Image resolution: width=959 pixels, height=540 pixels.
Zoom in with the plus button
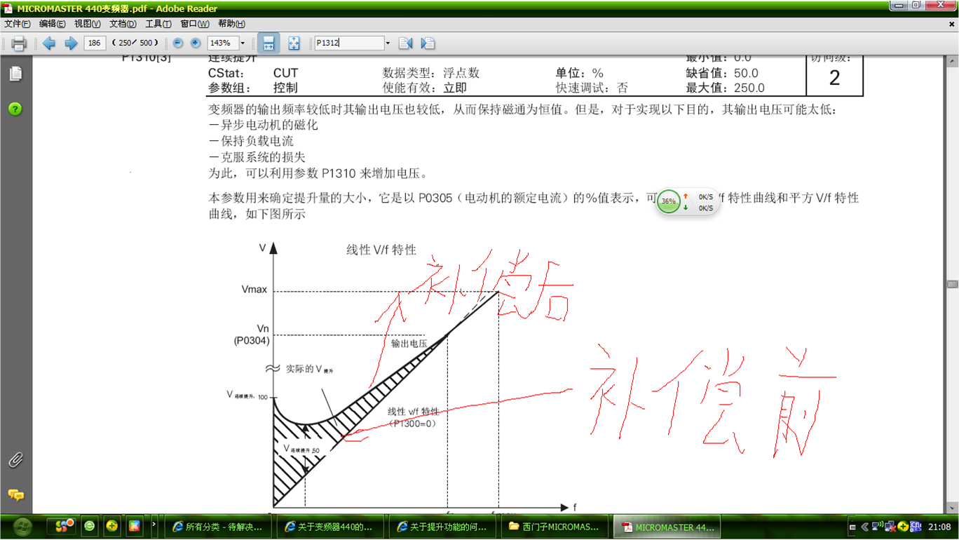[196, 43]
